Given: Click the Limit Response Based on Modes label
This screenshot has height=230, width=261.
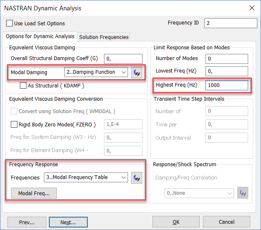Looking at the screenshot, I should (191, 48).
